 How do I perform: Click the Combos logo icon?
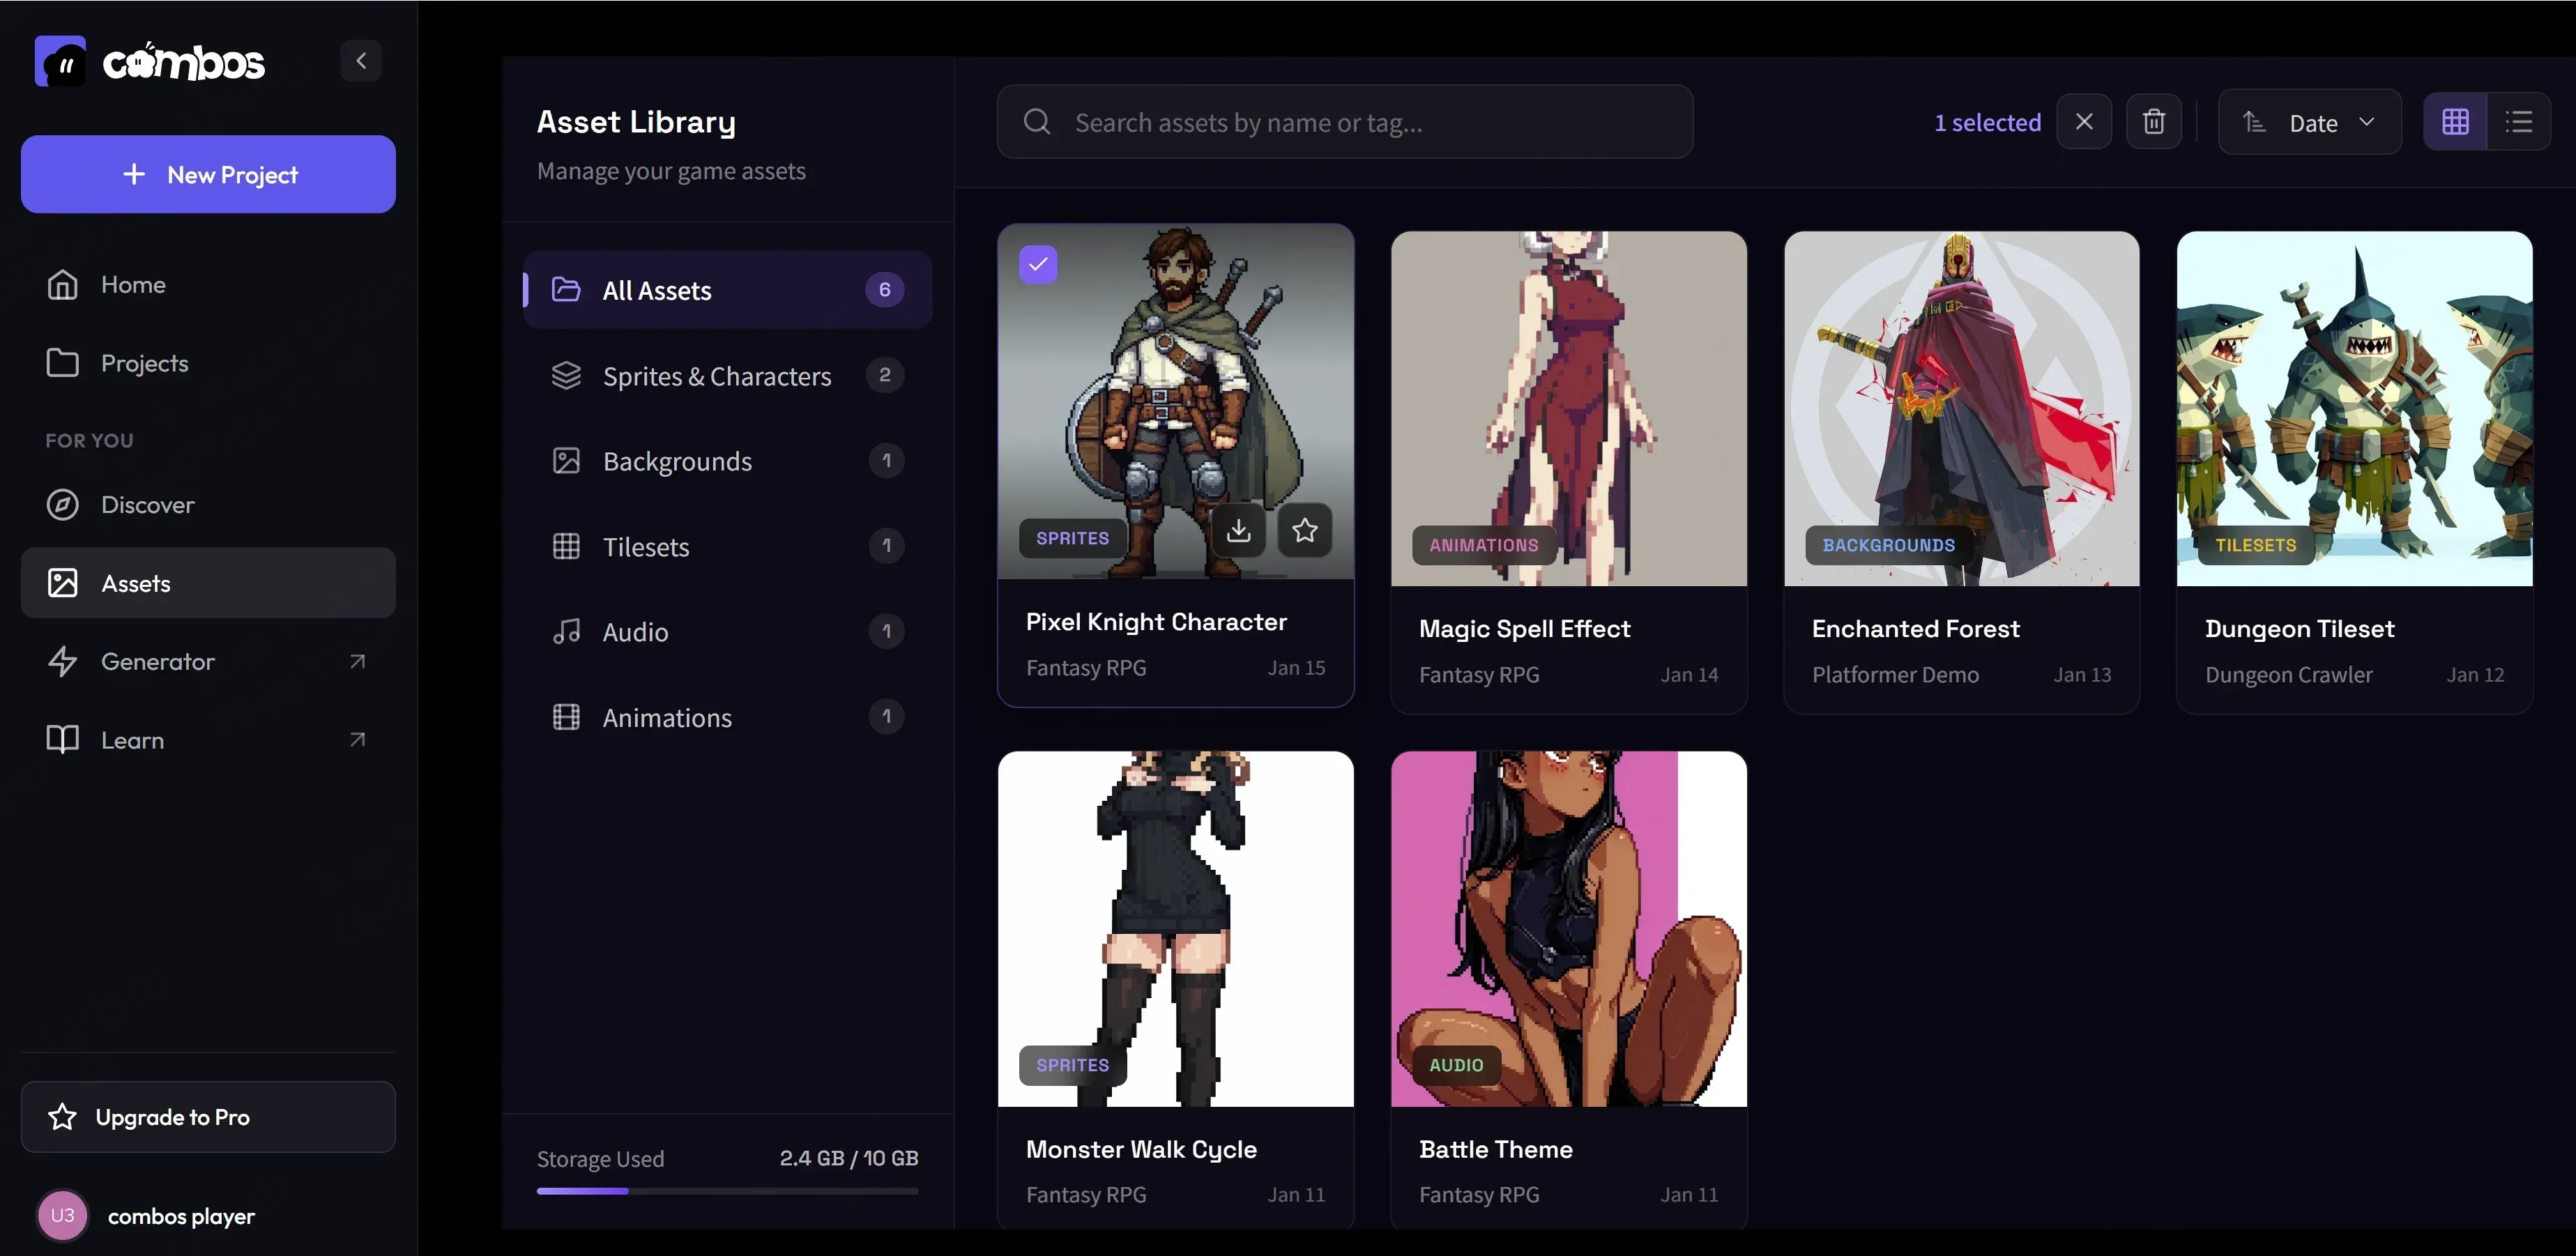[60, 62]
